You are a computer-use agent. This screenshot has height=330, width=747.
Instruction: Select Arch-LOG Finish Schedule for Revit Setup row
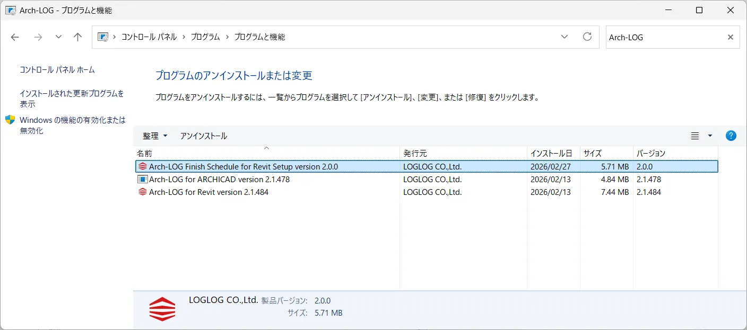[427, 166]
